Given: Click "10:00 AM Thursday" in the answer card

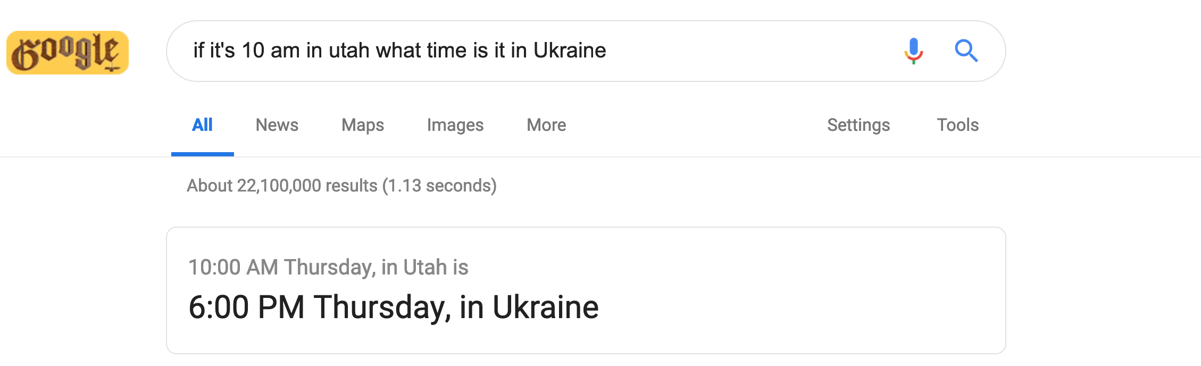Looking at the screenshot, I should coord(281,267).
